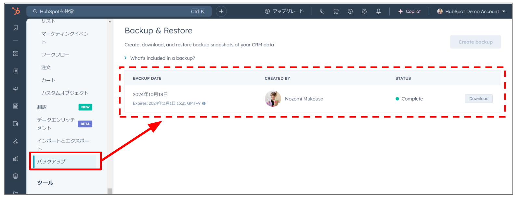Viewport: 518px width, 198px height.
Task: Click the ツール section heading
Action: click(x=45, y=183)
